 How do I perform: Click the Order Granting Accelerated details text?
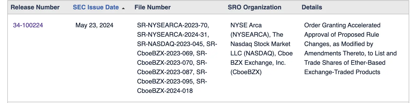(x=342, y=25)
